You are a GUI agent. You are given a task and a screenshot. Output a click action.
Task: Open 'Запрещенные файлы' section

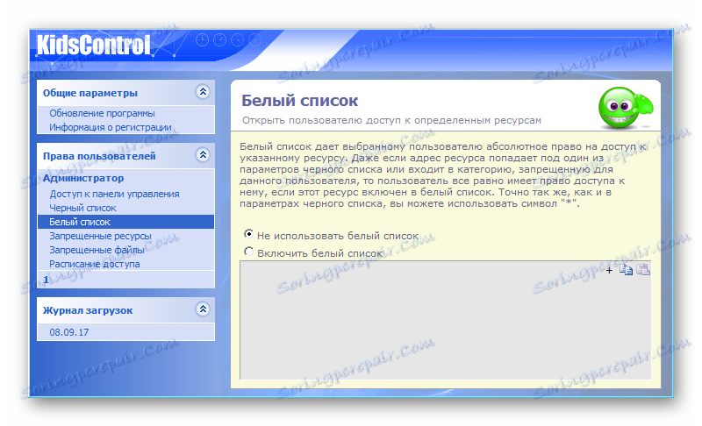click(97, 250)
